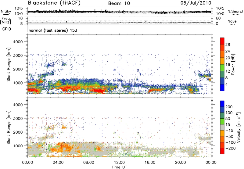
Task: Click the '18' frequency axis value
Action: 20,18
